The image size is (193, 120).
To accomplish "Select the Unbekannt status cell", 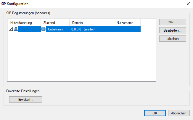I will click(56, 29).
